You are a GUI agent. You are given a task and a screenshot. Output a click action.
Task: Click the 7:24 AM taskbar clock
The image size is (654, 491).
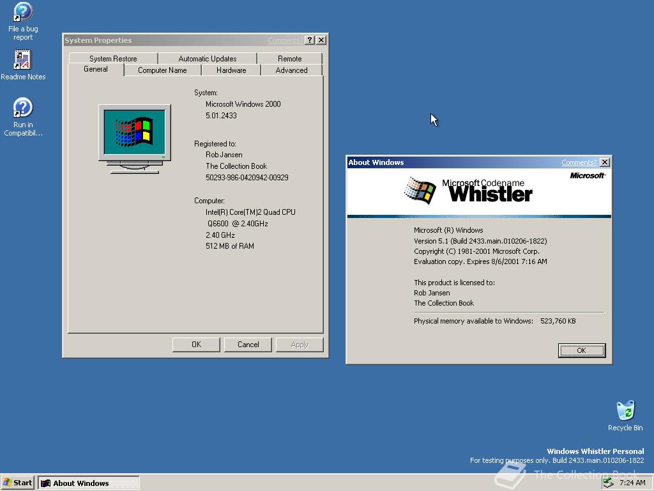pyautogui.click(x=632, y=483)
